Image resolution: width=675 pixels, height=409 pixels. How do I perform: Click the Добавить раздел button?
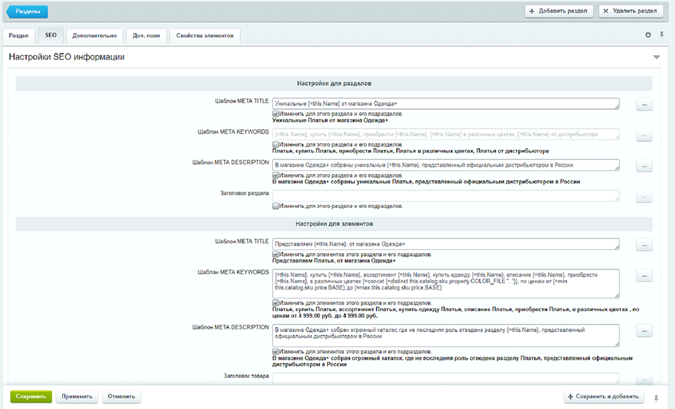[559, 11]
